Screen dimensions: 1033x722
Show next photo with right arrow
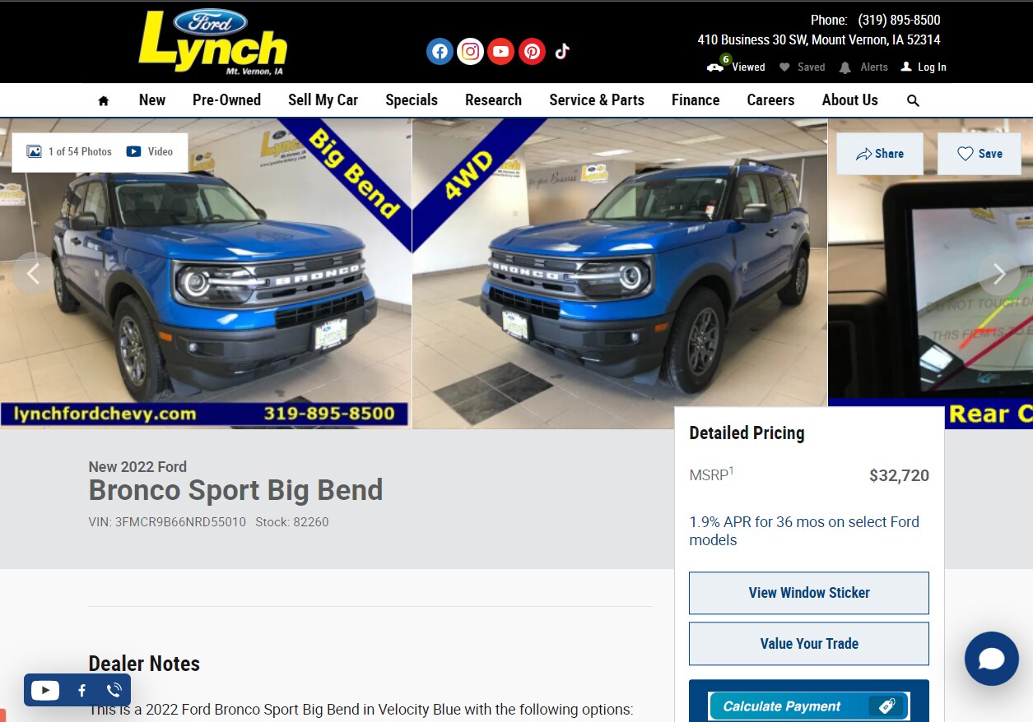point(999,274)
